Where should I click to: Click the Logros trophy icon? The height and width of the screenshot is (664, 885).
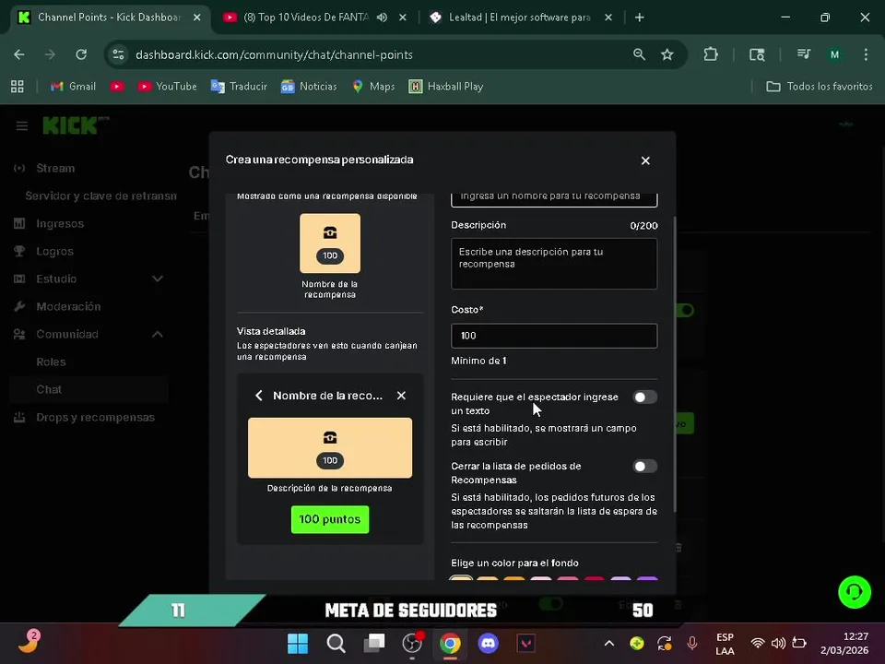19,251
